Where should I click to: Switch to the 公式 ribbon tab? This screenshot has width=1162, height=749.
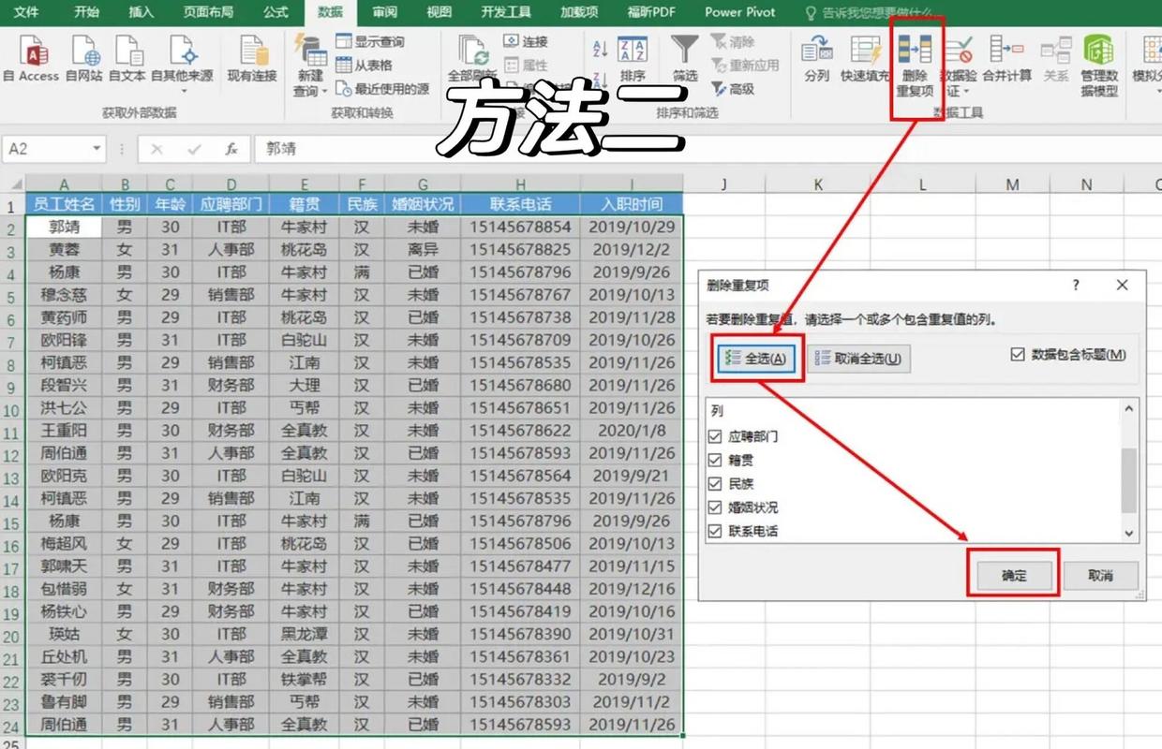[x=276, y=12]
